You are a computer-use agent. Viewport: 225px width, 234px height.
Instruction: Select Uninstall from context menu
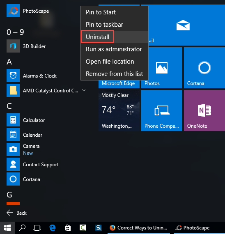click(x=115, y=37)
